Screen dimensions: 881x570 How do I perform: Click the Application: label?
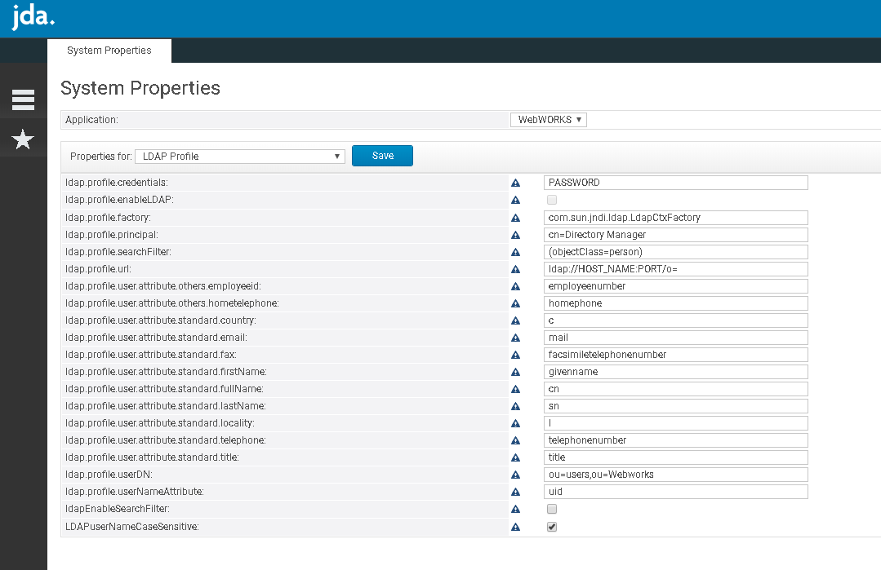tap(91, 120)
